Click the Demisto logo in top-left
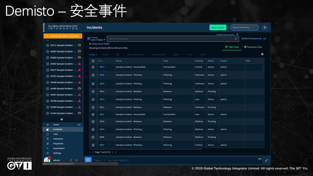The width and height of the screenshot is (313, 176). [x=44, y=27]
